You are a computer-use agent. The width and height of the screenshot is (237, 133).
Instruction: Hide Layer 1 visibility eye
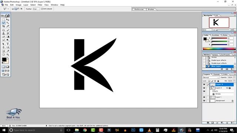pos(204,97)
